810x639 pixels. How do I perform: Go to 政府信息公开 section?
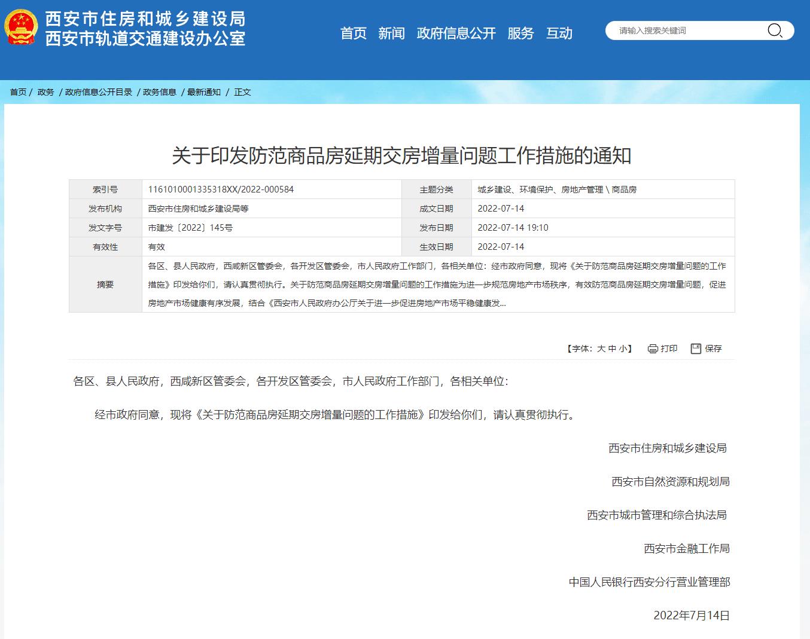(x=456, y=33)
